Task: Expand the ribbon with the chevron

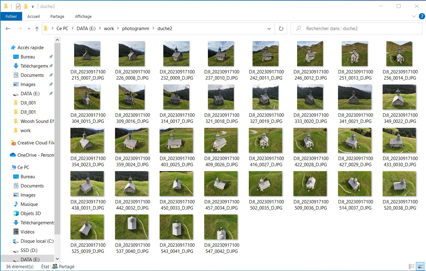Action: pos(414,16)
